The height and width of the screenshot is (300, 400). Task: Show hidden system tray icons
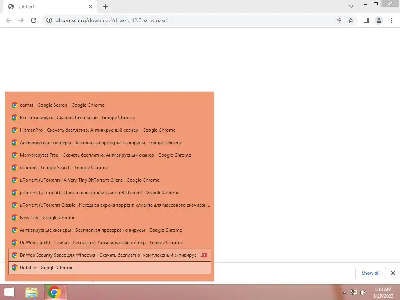coord(345,293)
